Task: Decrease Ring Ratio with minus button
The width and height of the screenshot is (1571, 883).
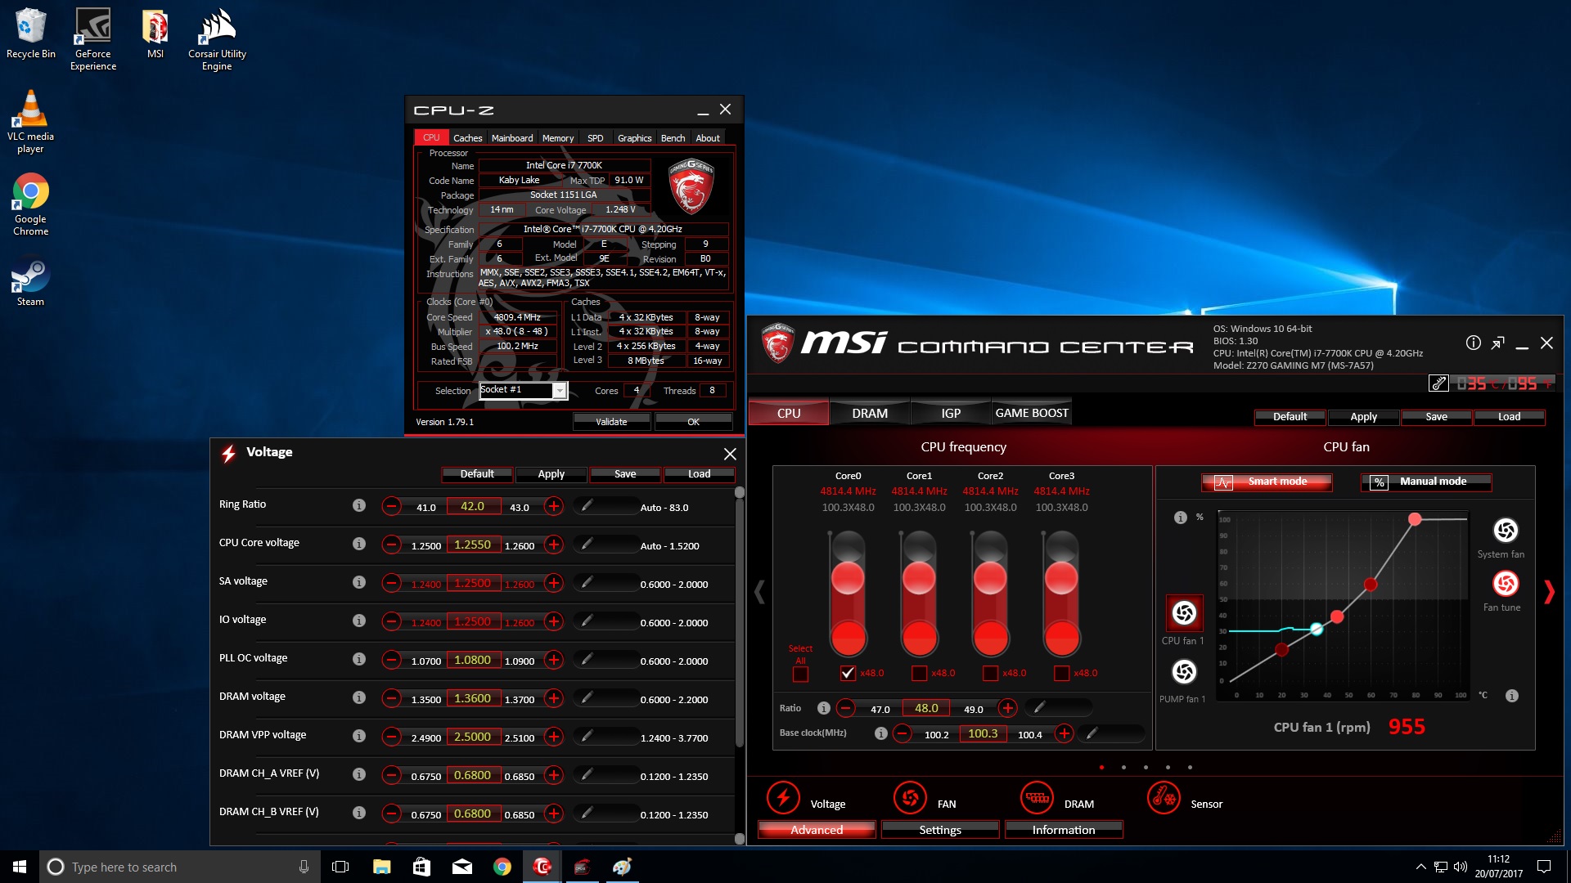Action: pyautogui.click(x=391, y=506)
